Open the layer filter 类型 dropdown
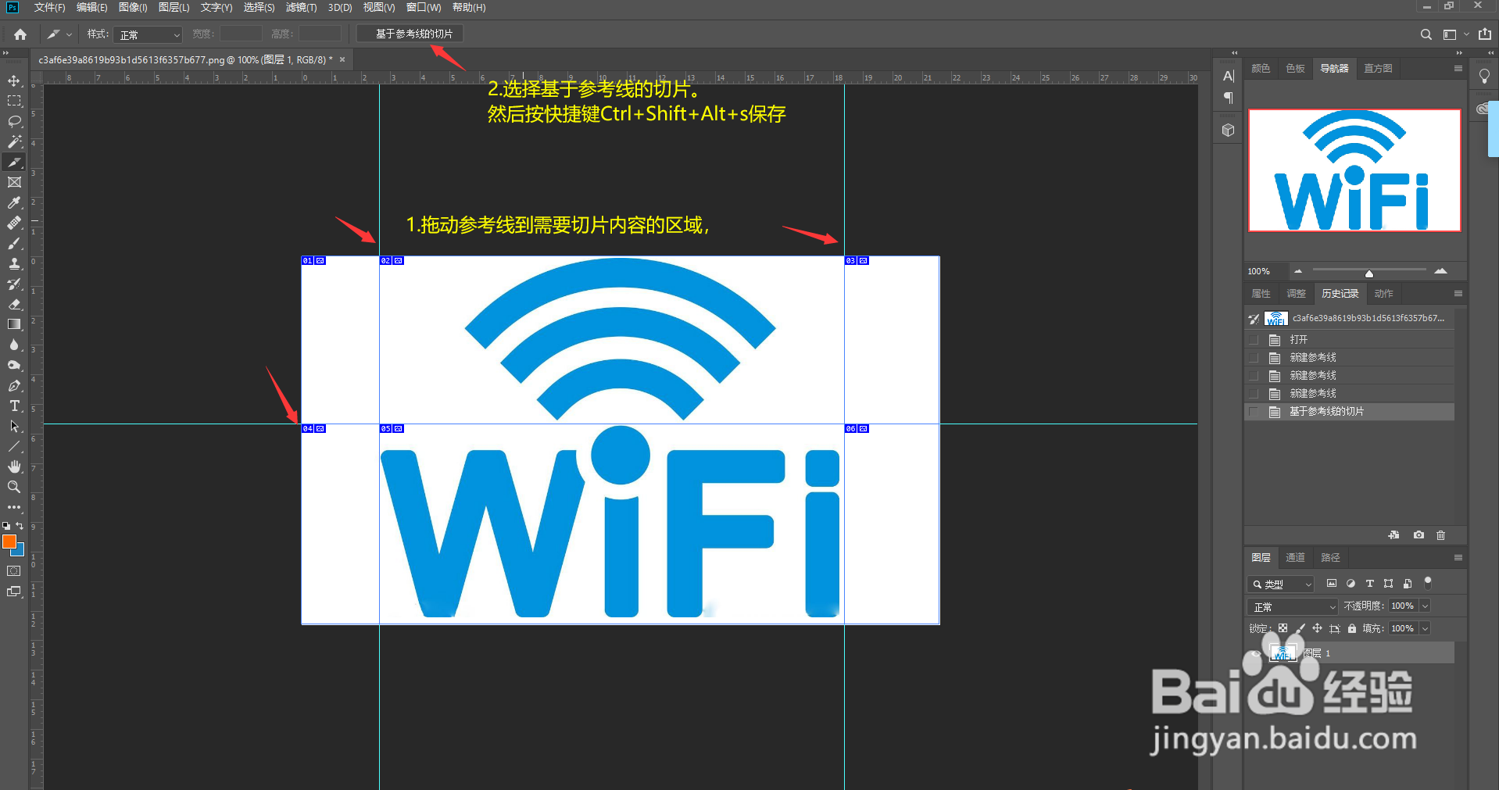1499x790 pixels. [x=1281, y=584]
